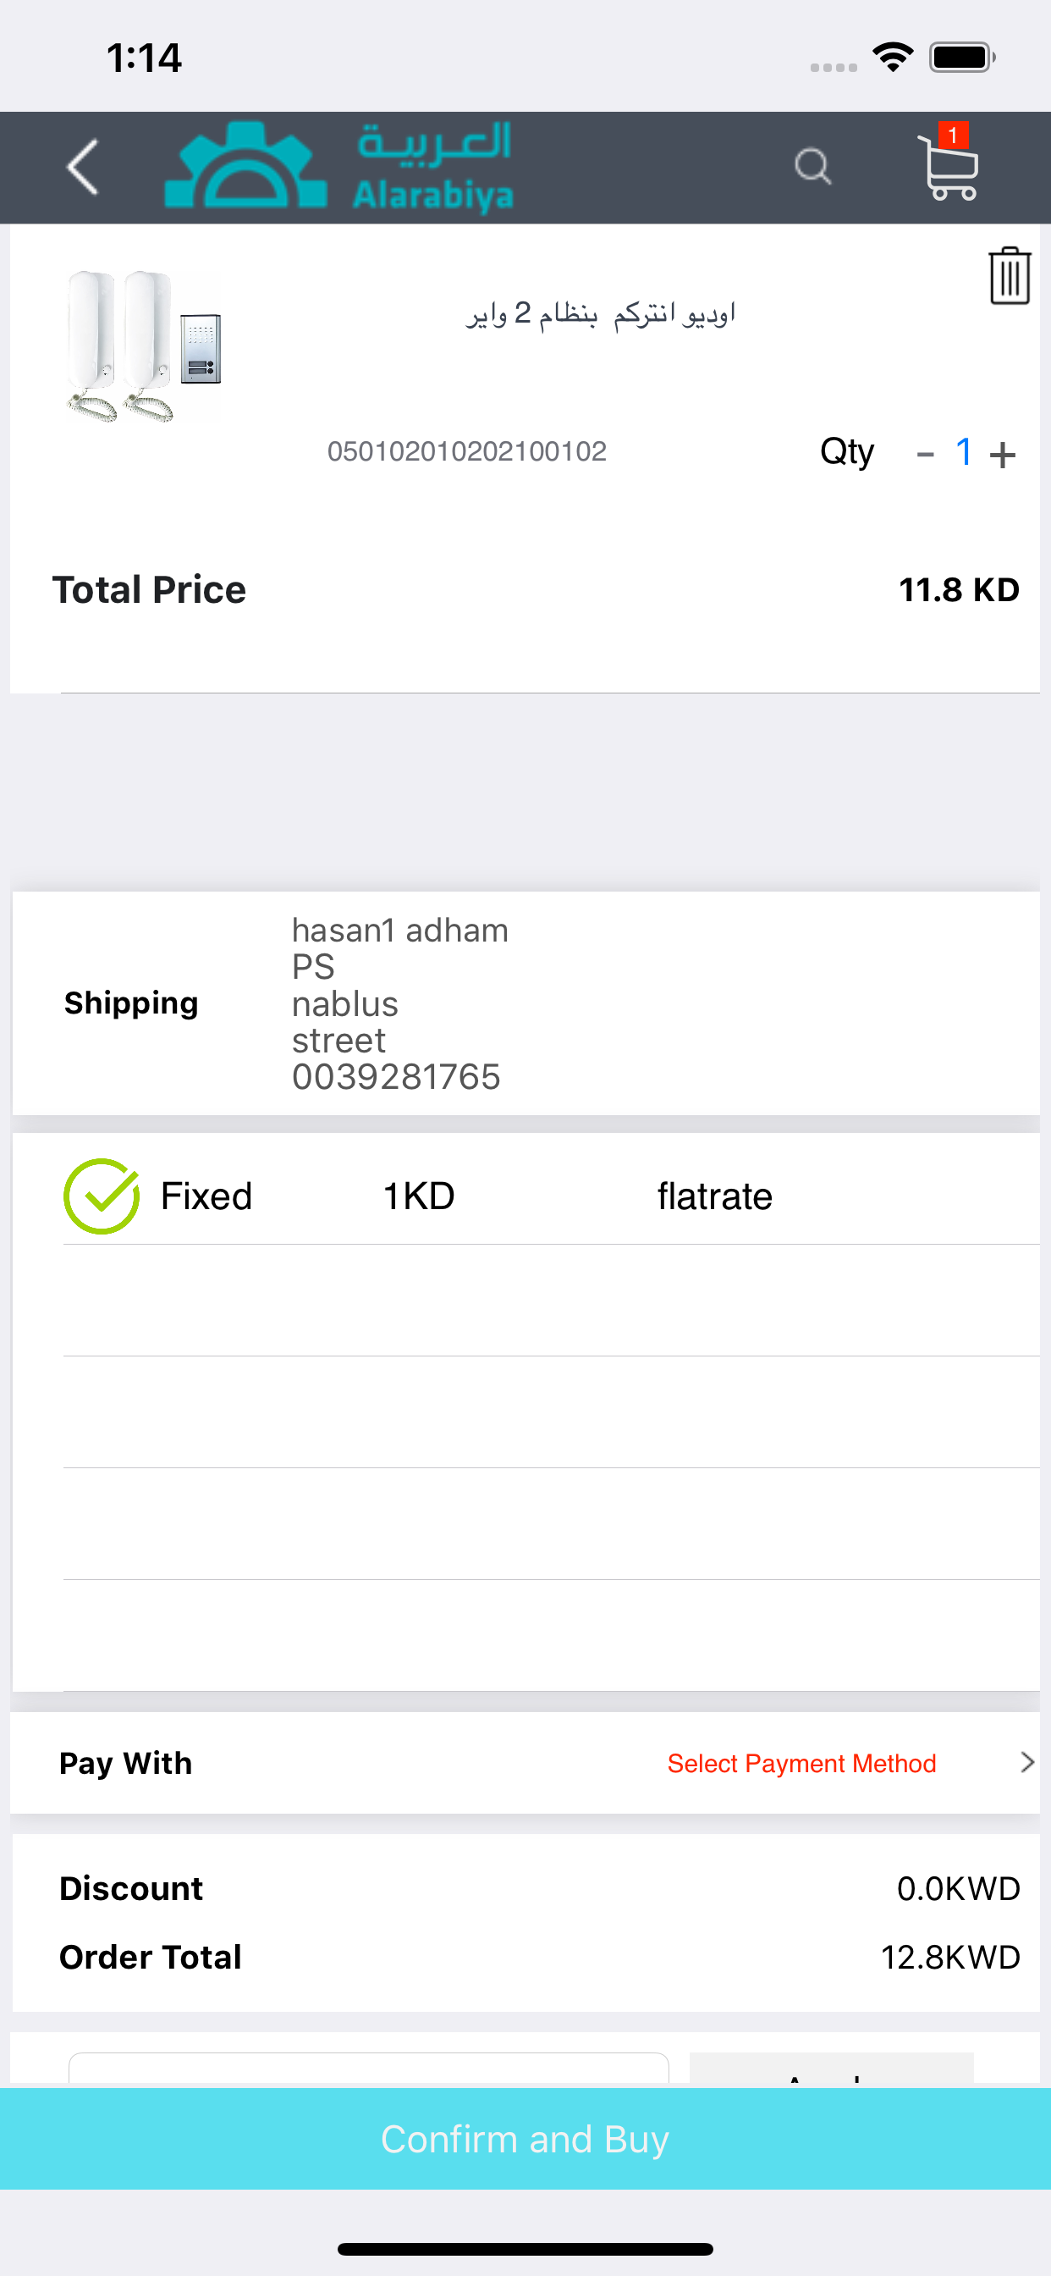
Task: Tap the back arrow icon
Action: pos(82,167)
